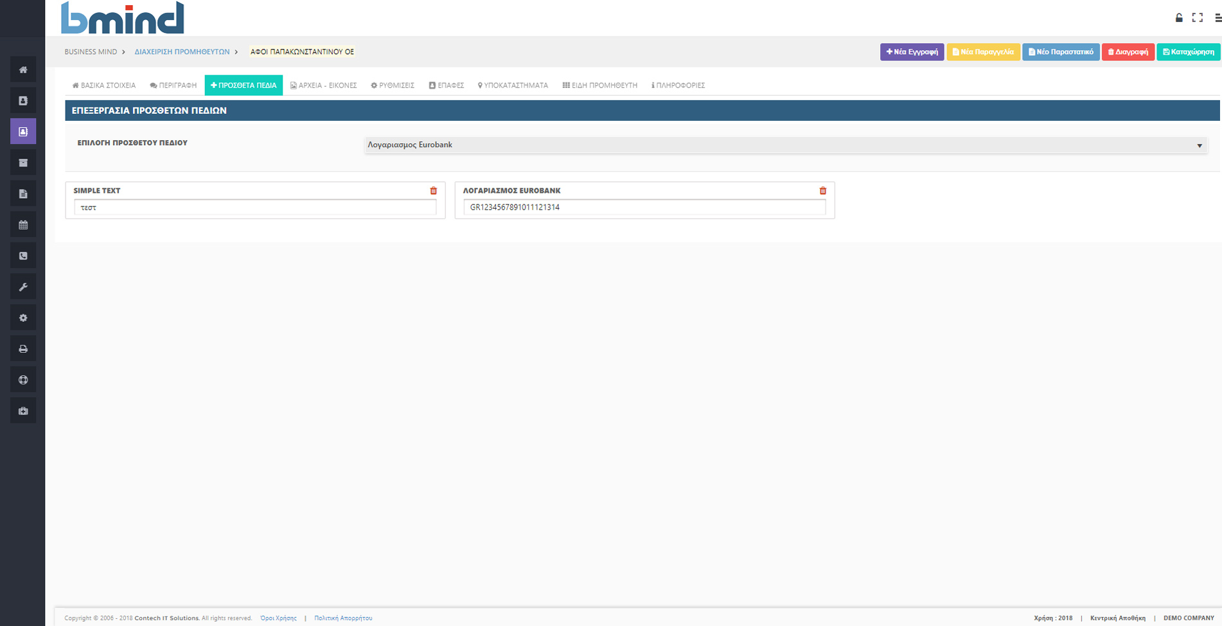This screenshot has width=1222, height=626.
Task: Click the green Καταχώρηση button
Action: pos(1189,52)
